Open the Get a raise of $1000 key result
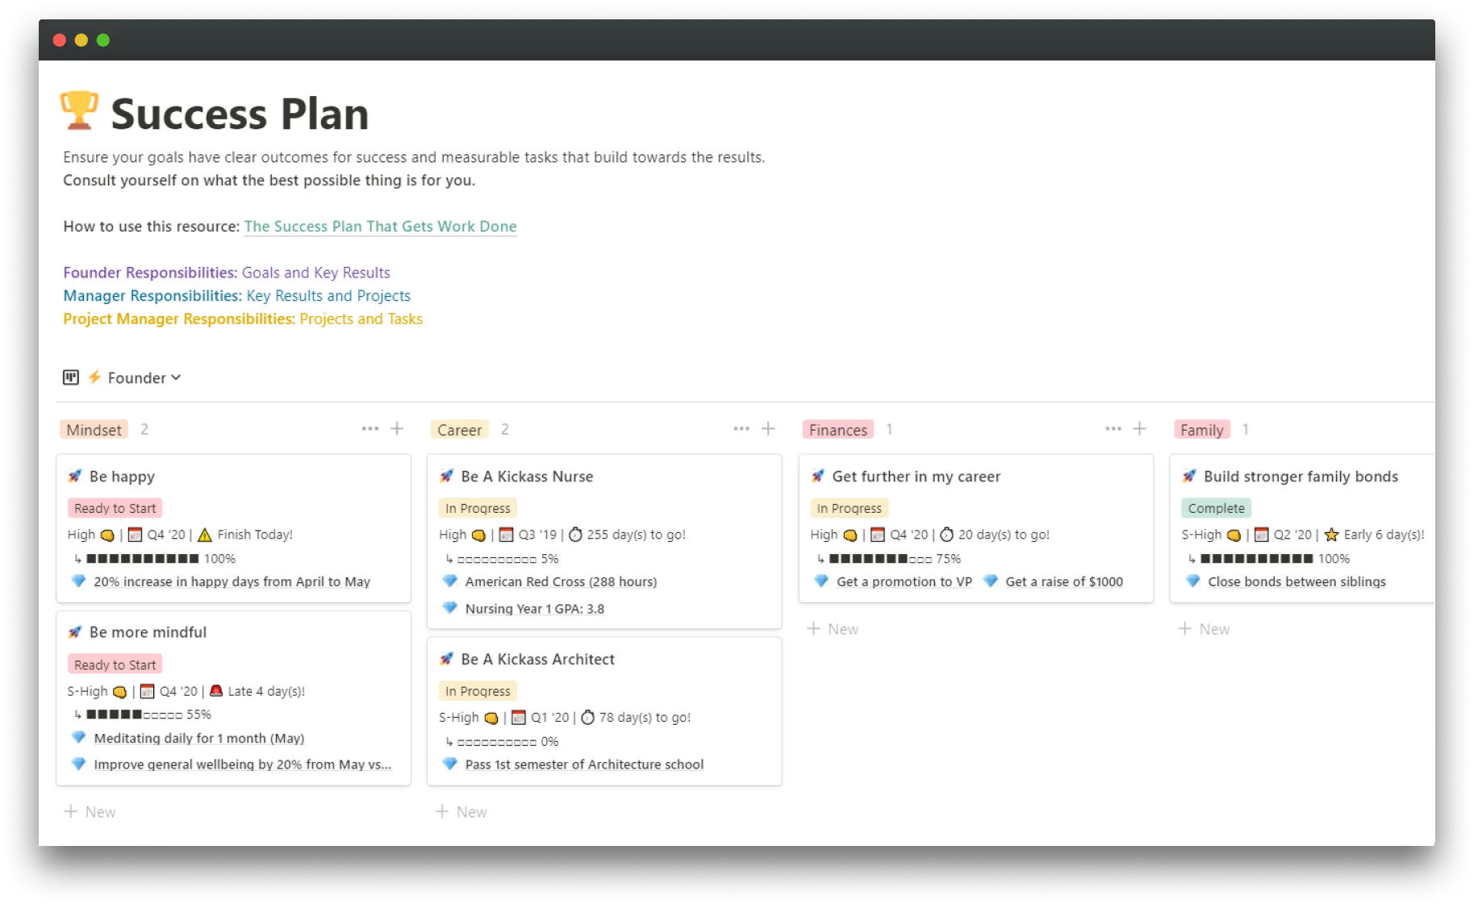Screen dimensions: 1474x904 [1064, 582]
